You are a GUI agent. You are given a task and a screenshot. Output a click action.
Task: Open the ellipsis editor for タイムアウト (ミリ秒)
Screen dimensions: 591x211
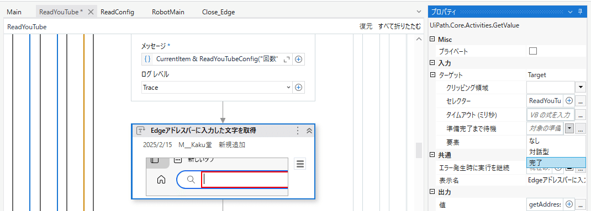581,115
